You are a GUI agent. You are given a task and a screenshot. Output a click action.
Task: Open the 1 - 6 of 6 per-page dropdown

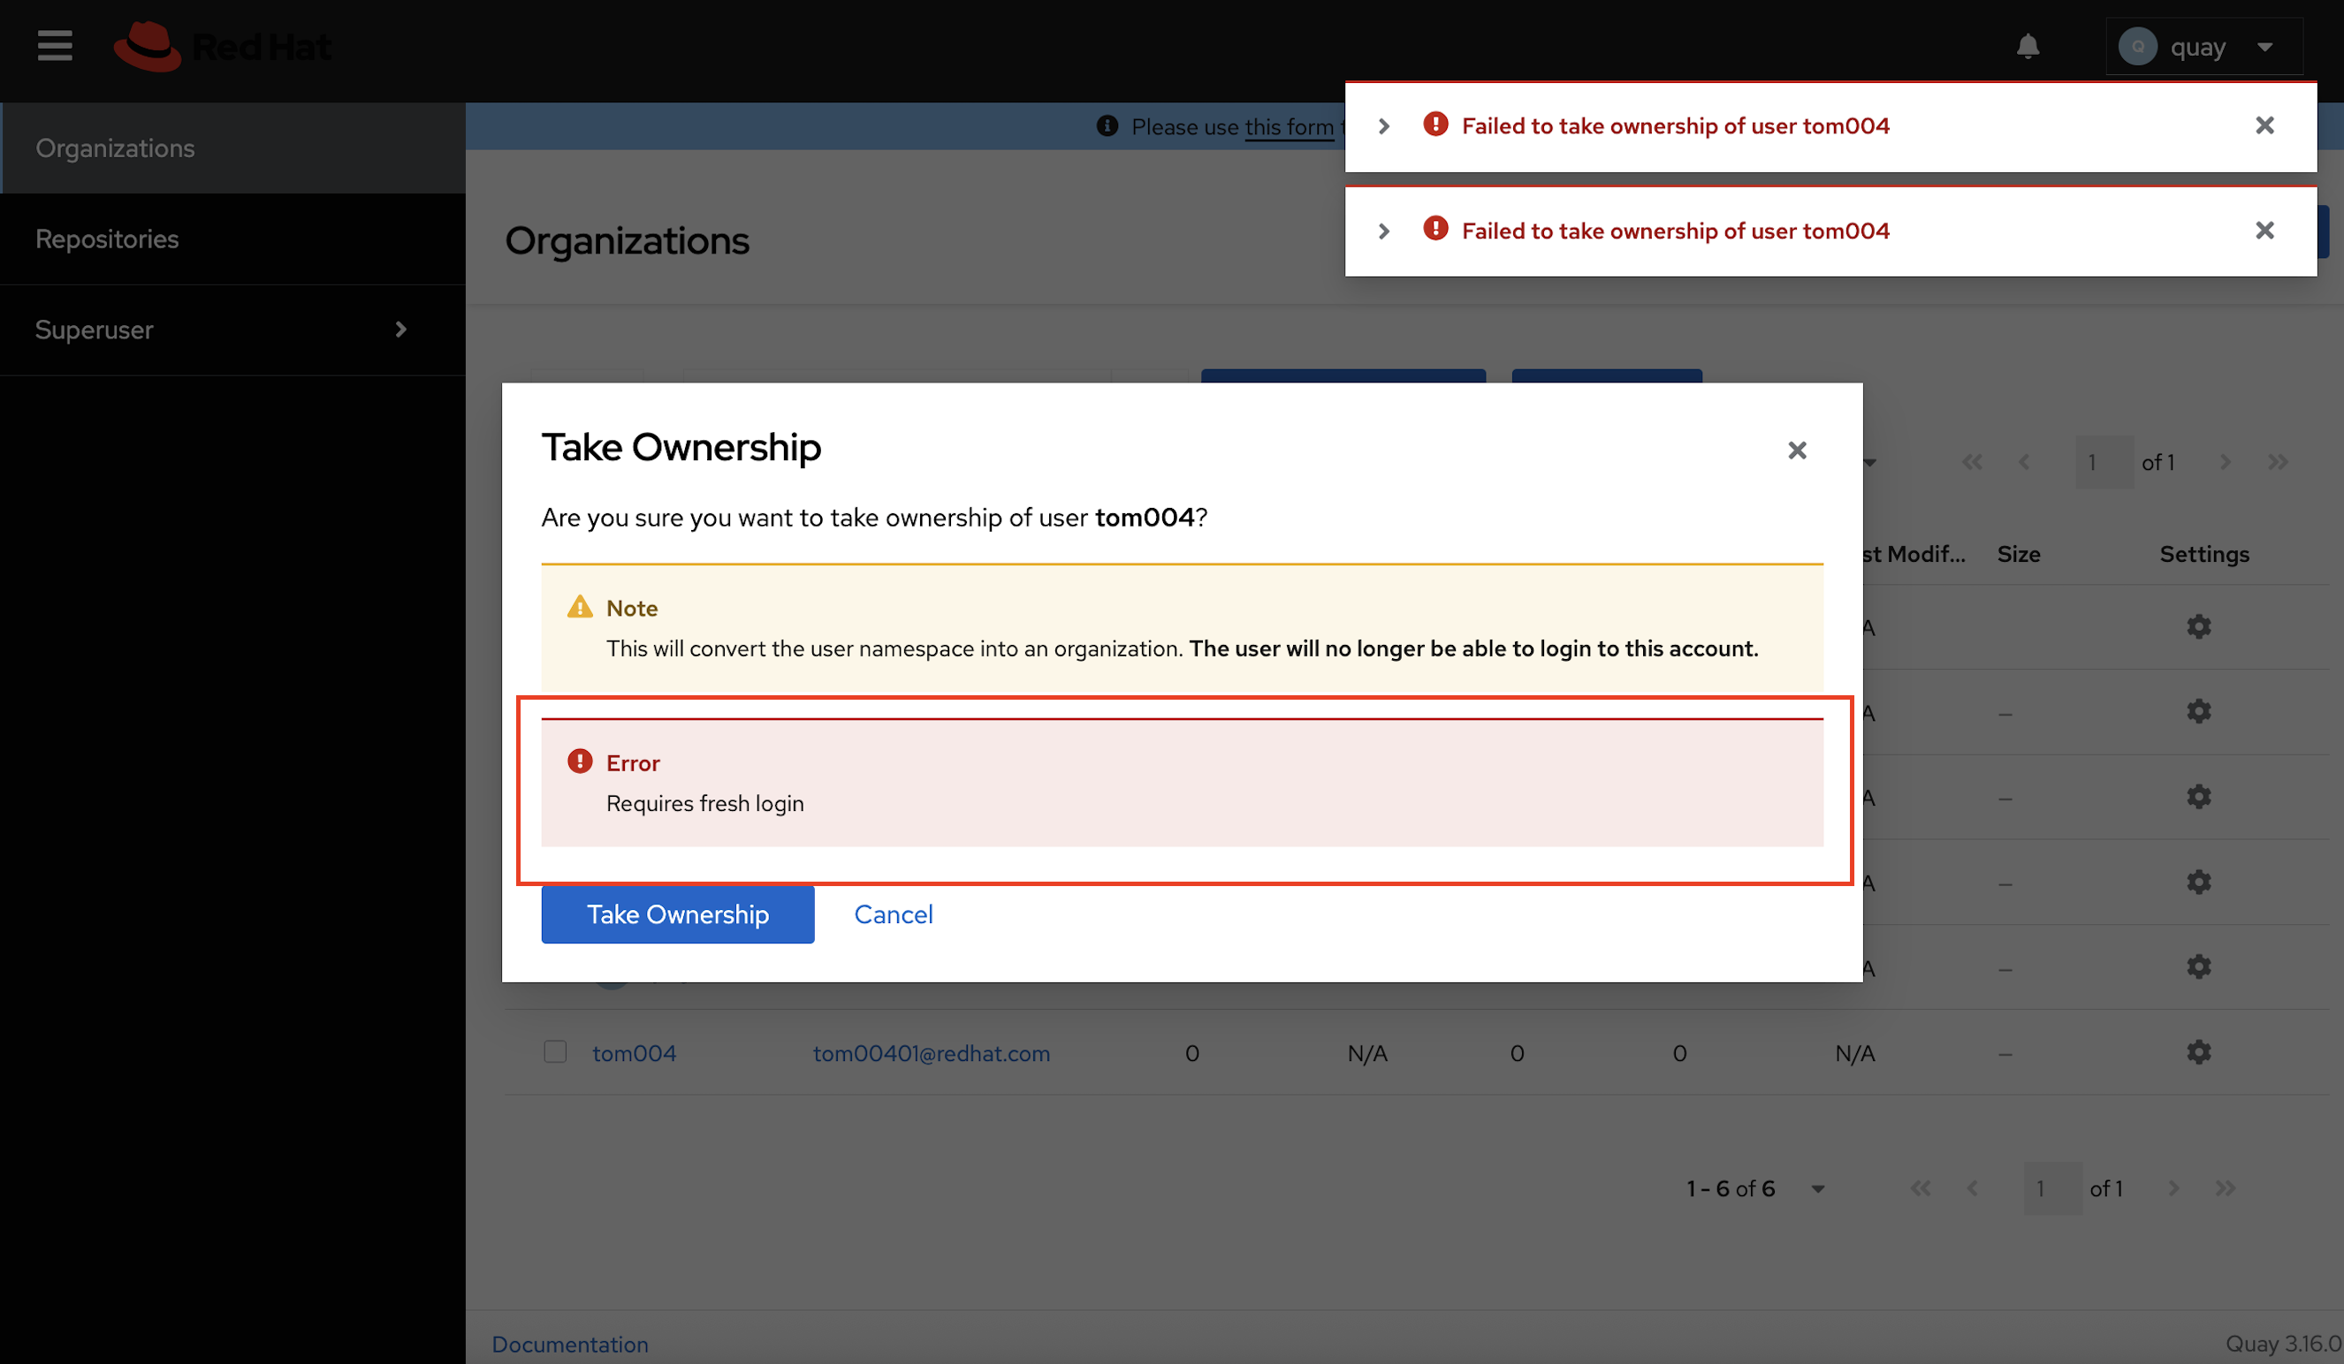1754,1188
